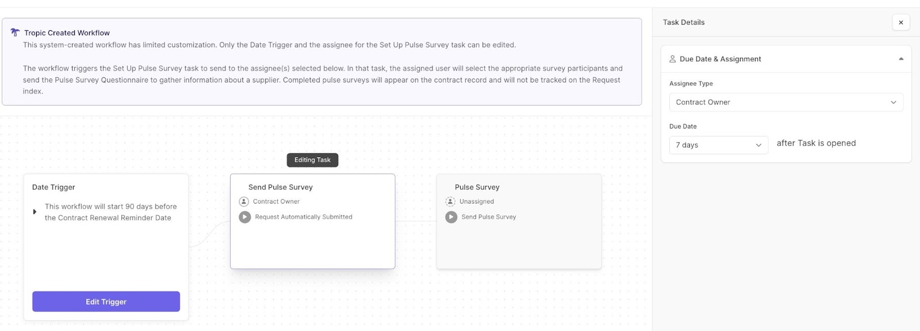The height and width of the screenshot is (331, 920).
Task: Click the Tropic palm tree logo icon
Action: pyautogui.click(x=15, y=33)
